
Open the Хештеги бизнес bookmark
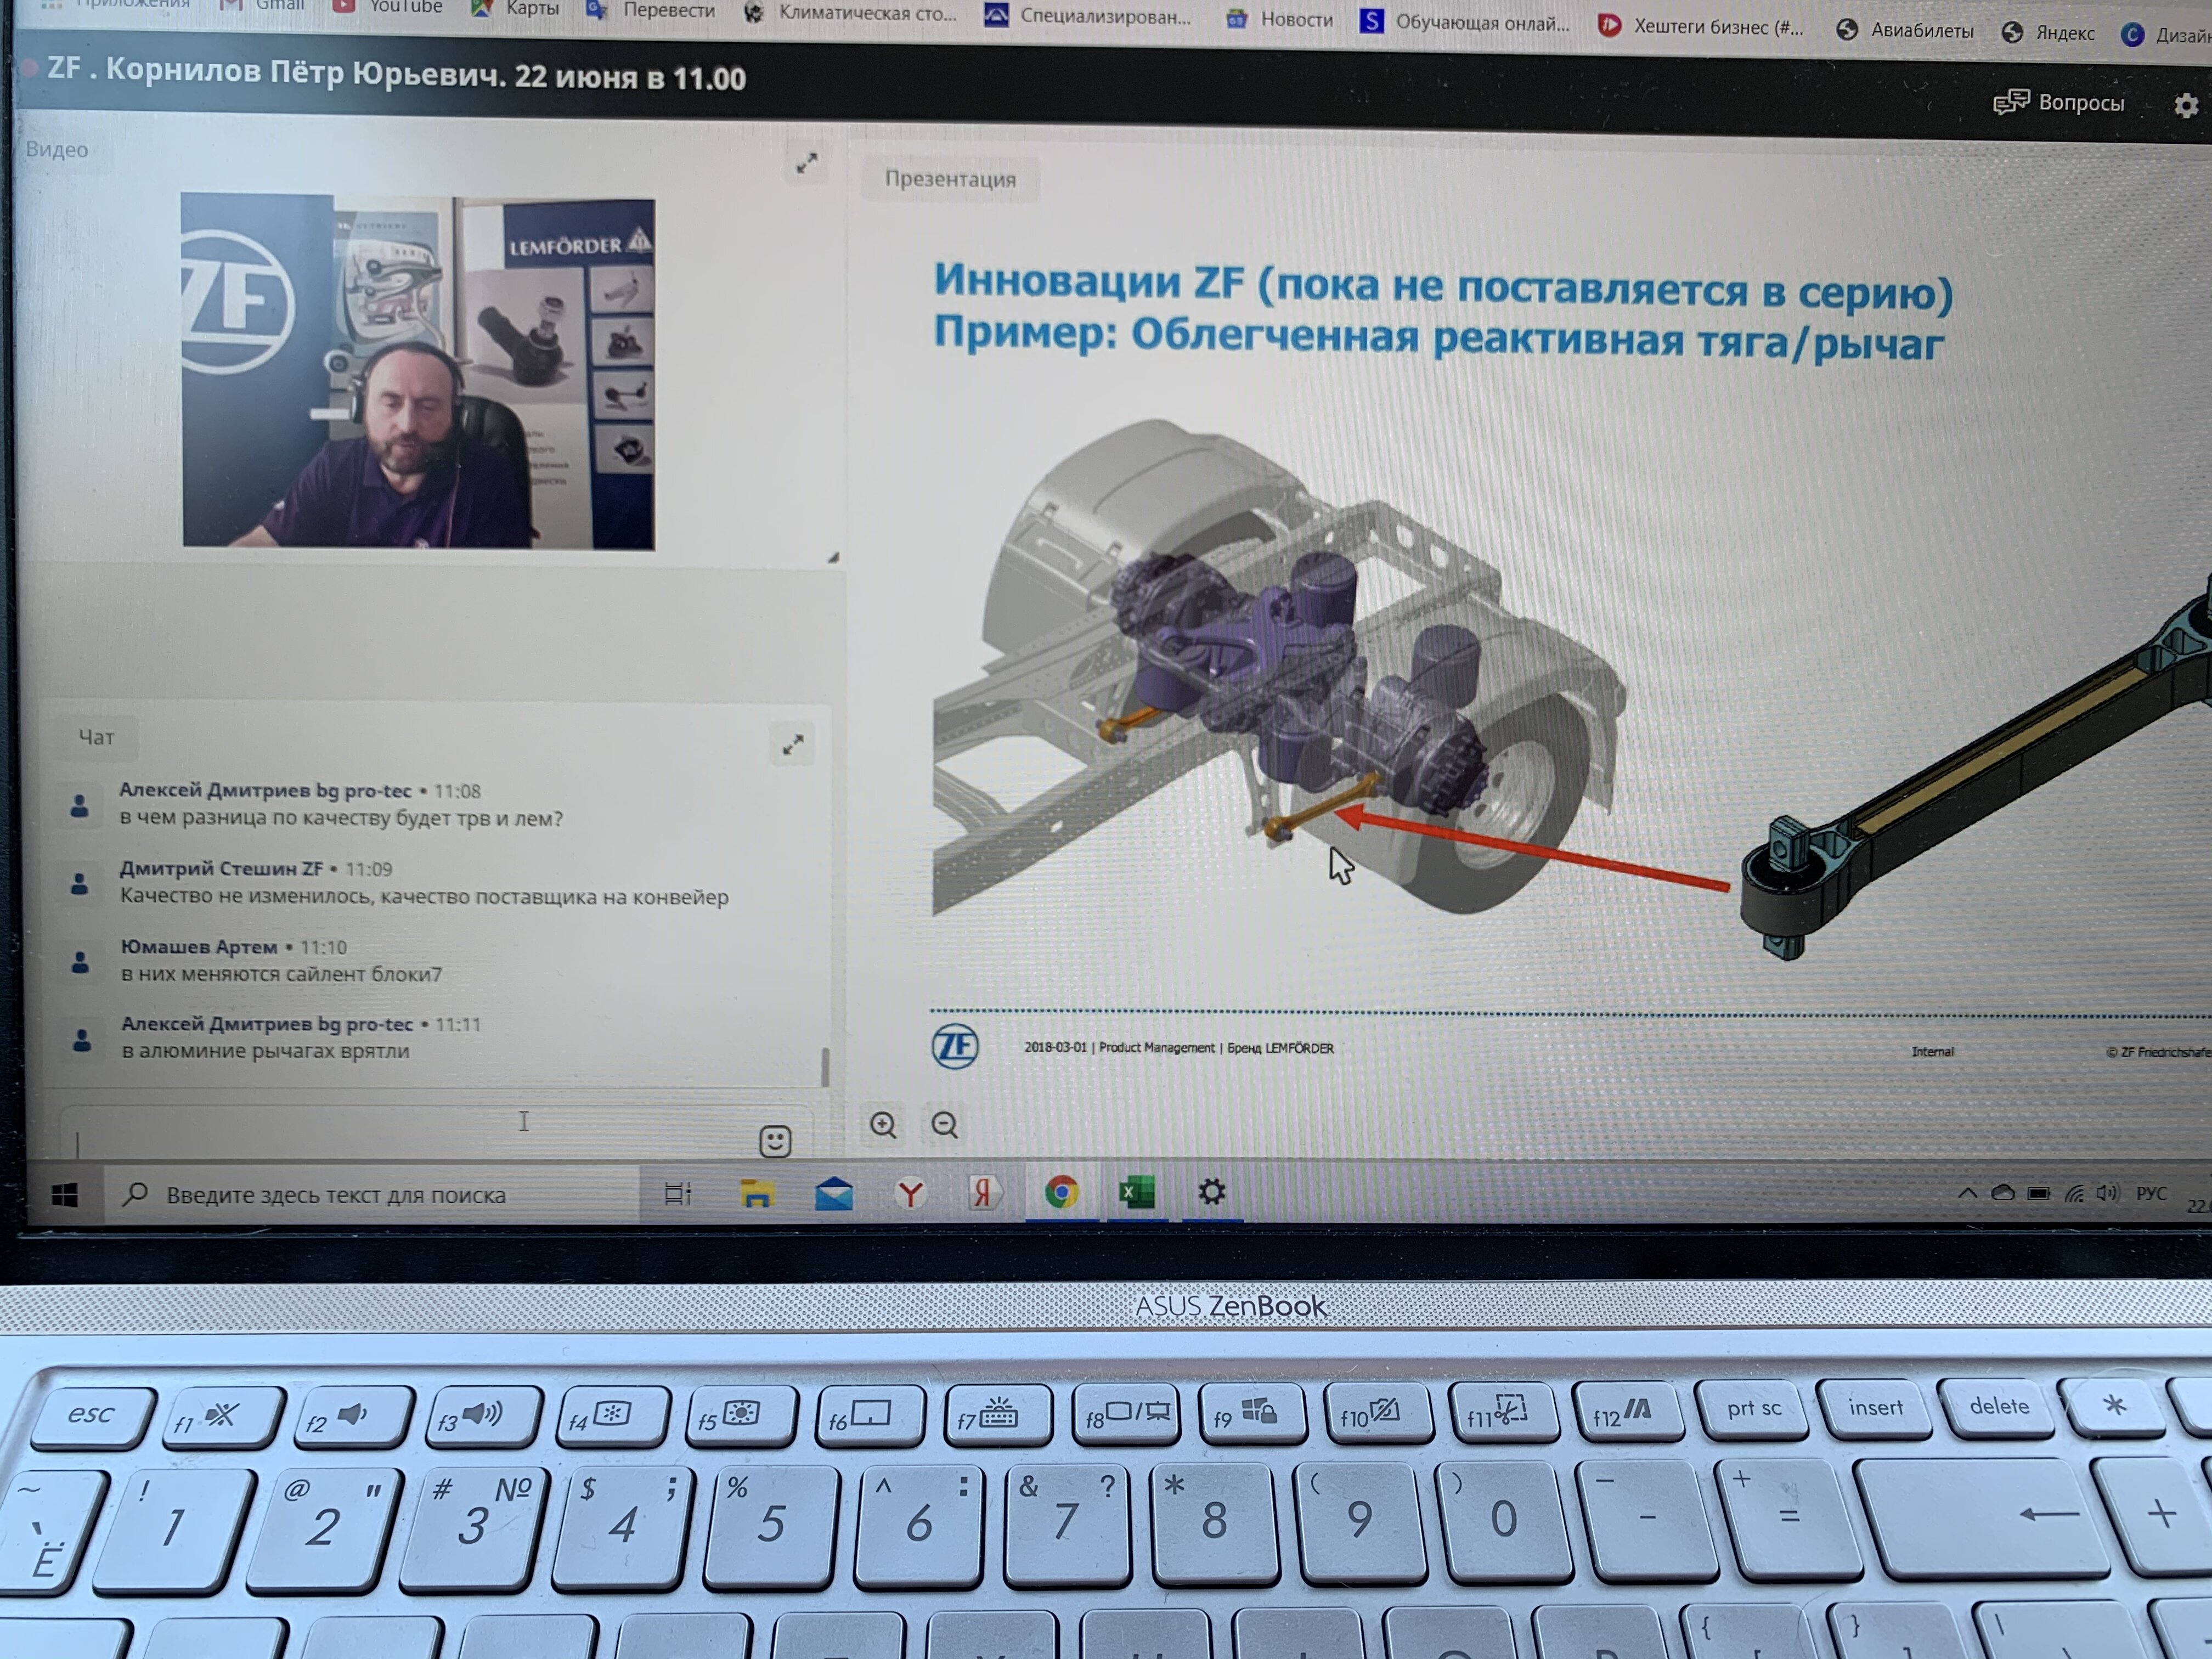click(x=1701, y=27)
